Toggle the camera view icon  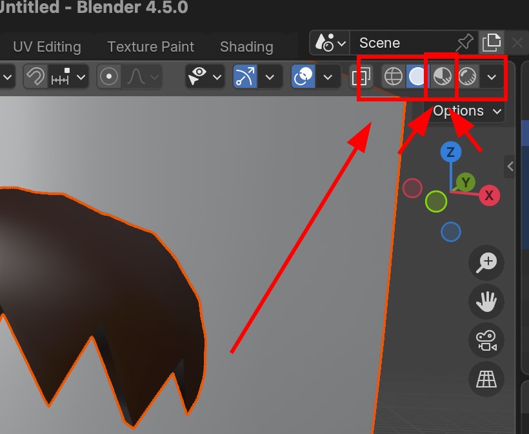tap(486, 340)
